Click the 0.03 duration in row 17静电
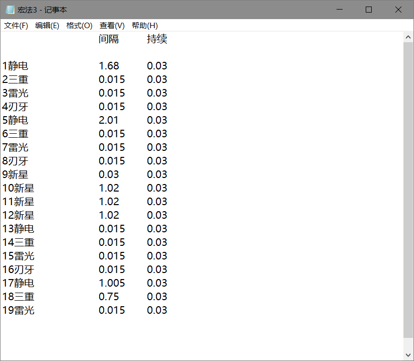Screen dimensions: 414x361 (x=157, y=283)
